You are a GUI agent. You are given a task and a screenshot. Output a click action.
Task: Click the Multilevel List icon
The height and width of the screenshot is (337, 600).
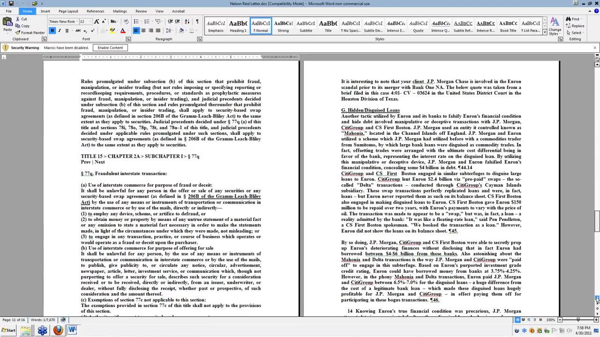tap(158, 22)
